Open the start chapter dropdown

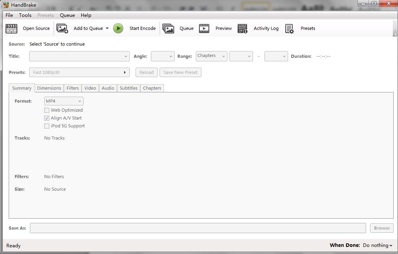[x=241, y=56]
